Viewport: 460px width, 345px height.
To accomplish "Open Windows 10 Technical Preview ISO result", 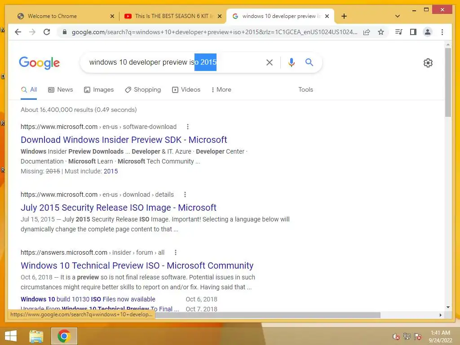I will pyautogui.click(x=137, y=265).
